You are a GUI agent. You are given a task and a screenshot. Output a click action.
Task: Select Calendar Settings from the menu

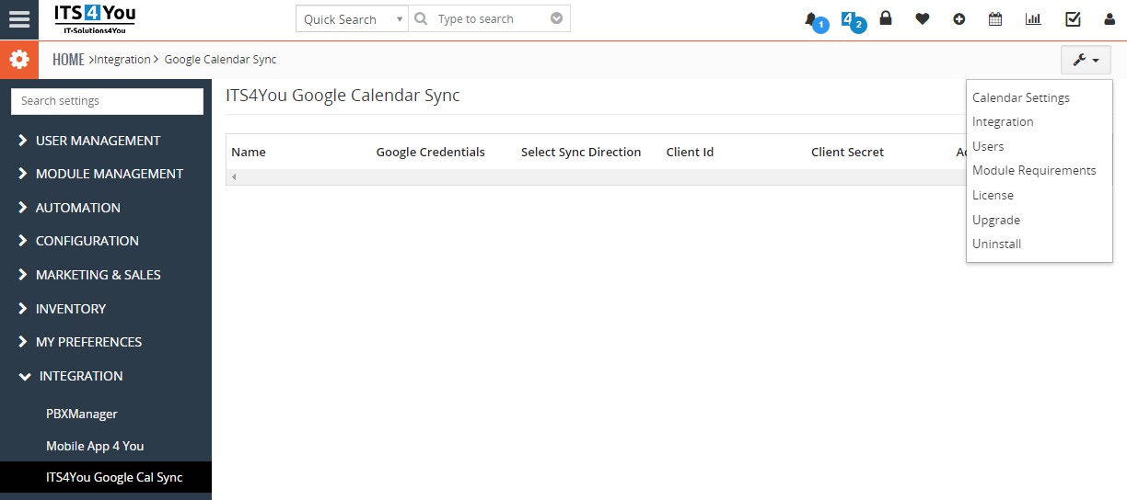[x=1021, y=97]
